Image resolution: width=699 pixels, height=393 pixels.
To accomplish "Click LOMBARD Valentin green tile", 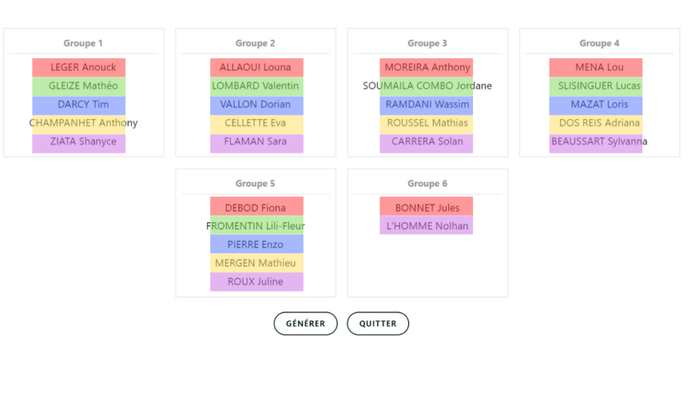I will 256,86.
